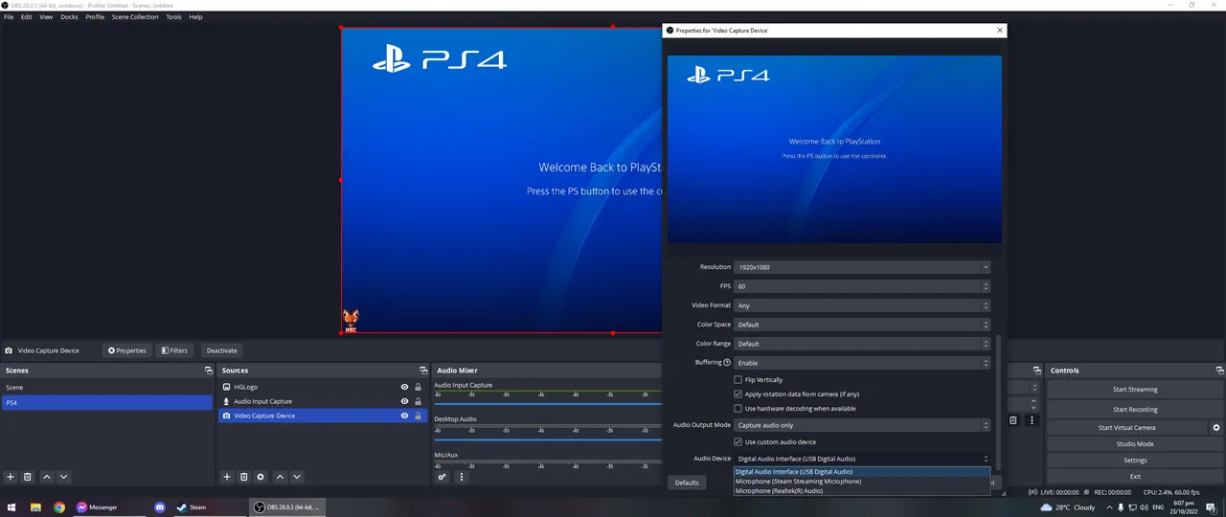Open the File menu

coord(9,17)
